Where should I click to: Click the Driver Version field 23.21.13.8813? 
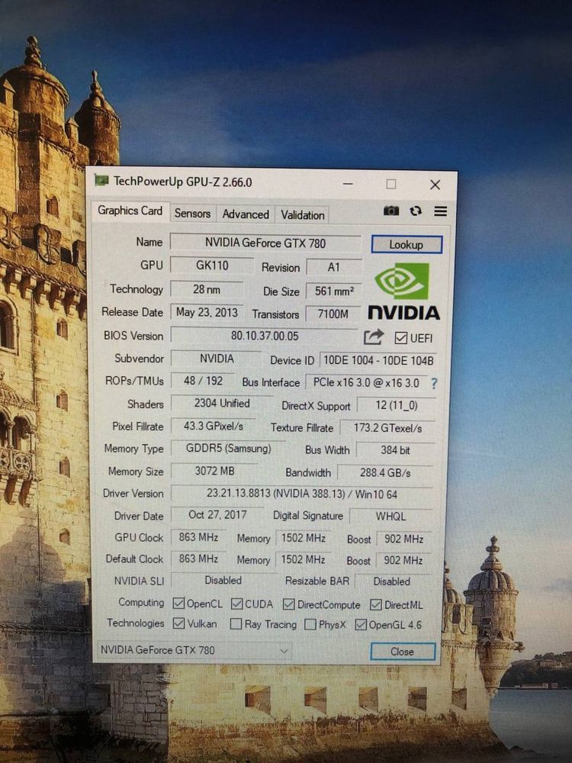coord(301,494)
